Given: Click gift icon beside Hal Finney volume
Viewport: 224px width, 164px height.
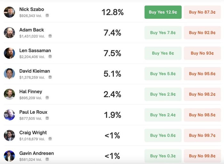Looking at the screenshot, I should click(x=47, y=98).
